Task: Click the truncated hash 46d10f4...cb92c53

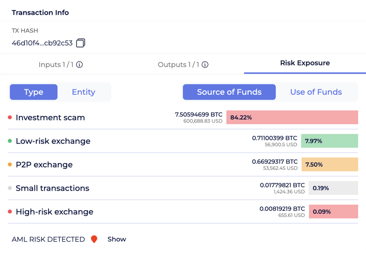Action: tap(42, 43)
